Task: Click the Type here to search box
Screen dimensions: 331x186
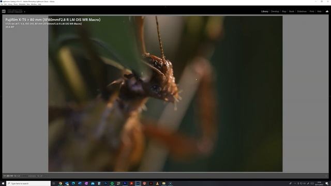Action: click(x=28, y=183)
